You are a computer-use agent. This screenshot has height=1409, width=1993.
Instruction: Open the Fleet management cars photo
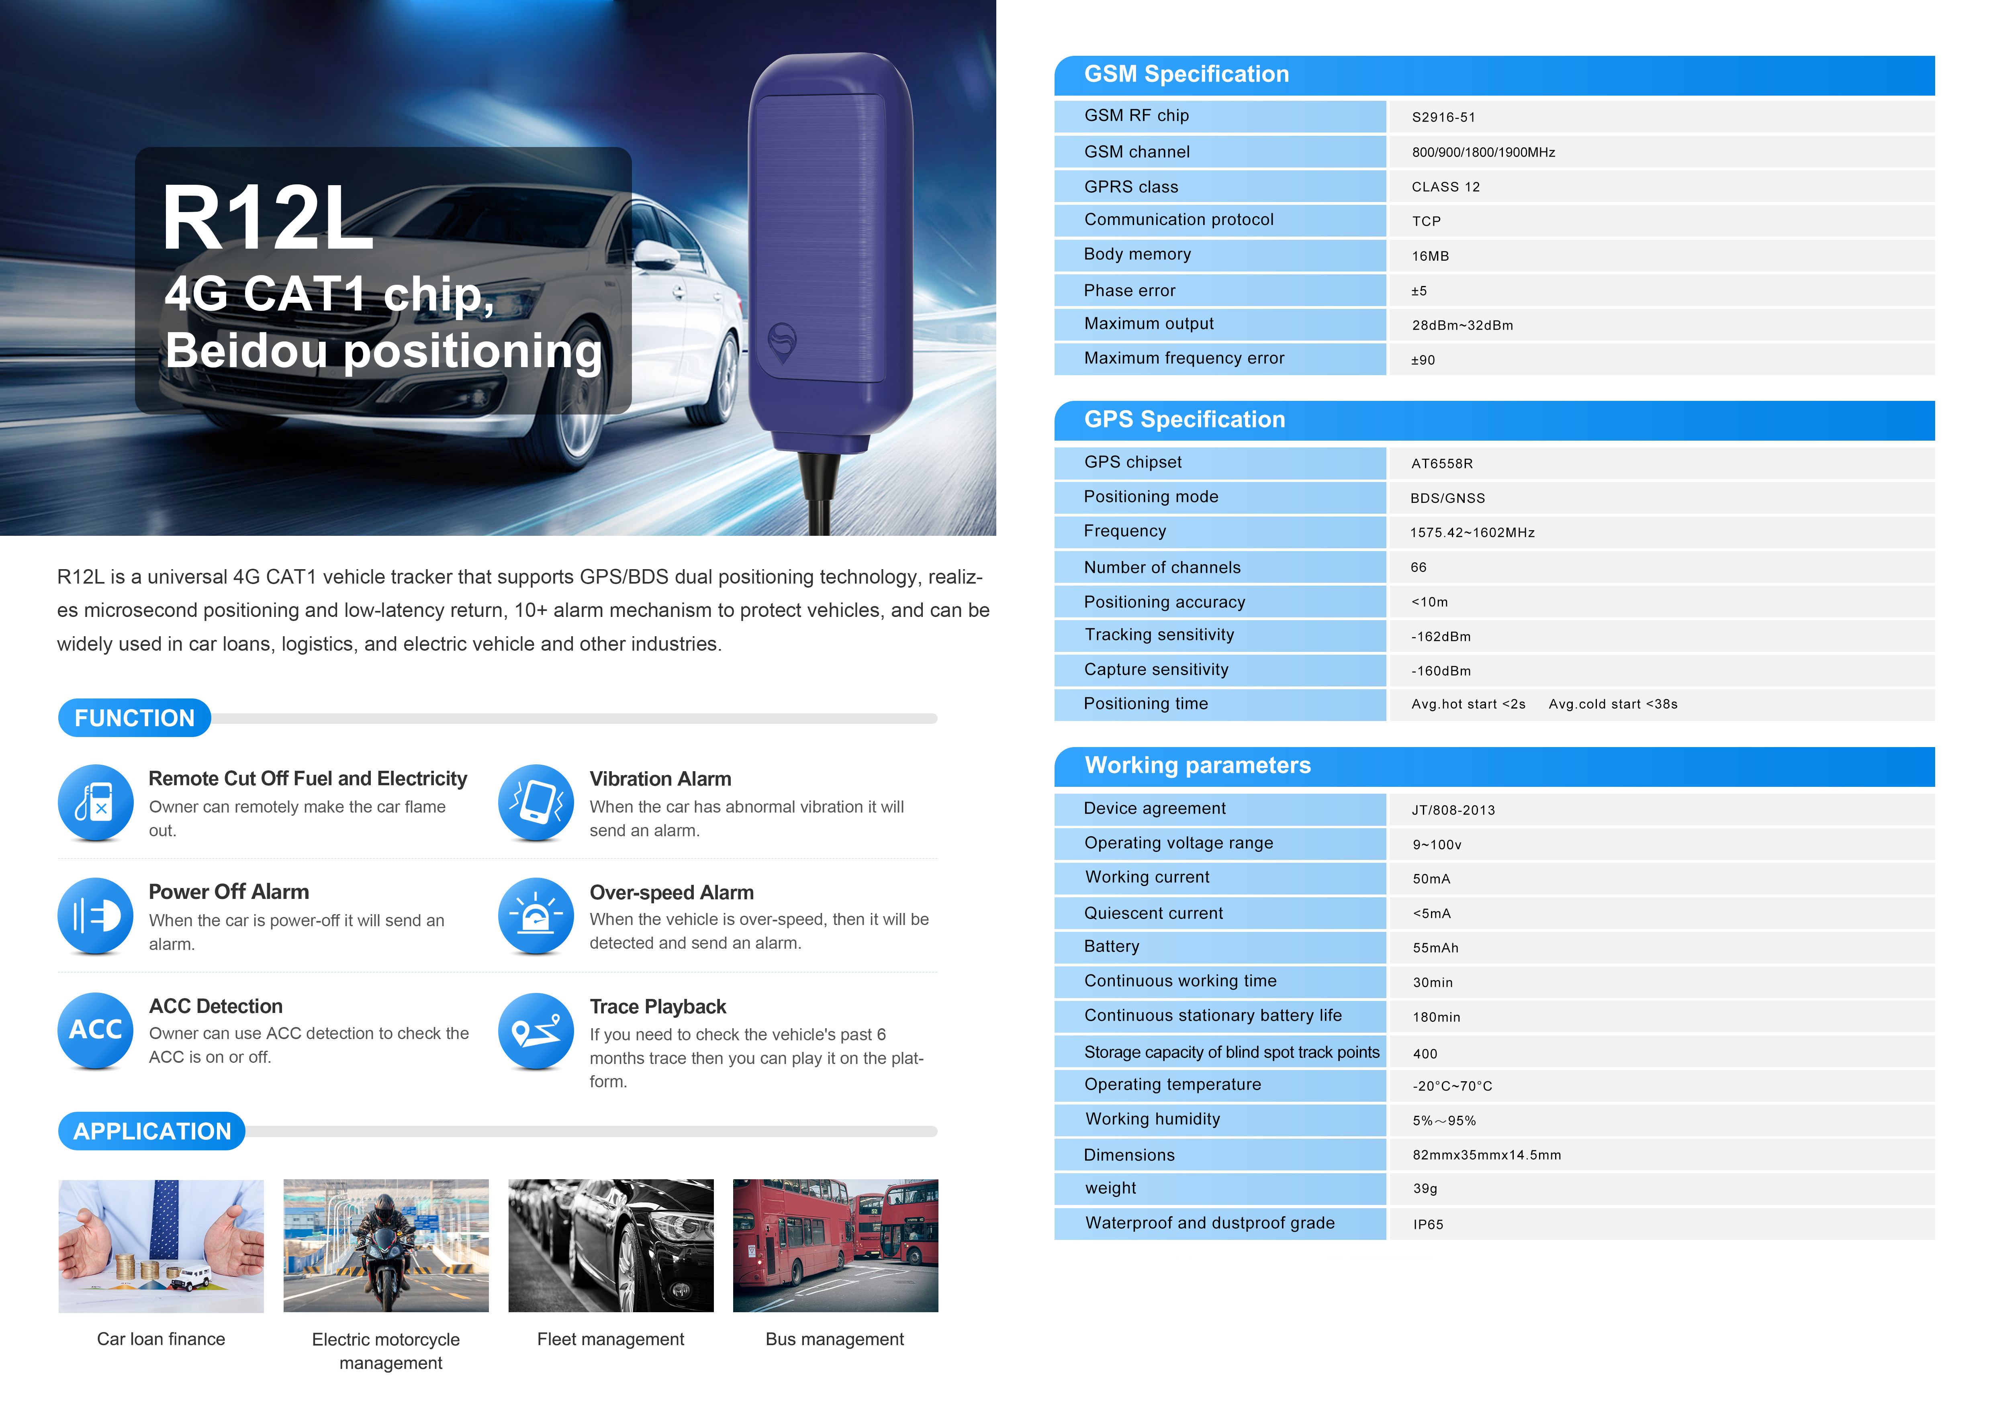click(610, 1245)
